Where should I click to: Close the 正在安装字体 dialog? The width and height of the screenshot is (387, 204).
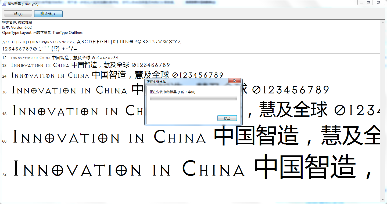234,81
